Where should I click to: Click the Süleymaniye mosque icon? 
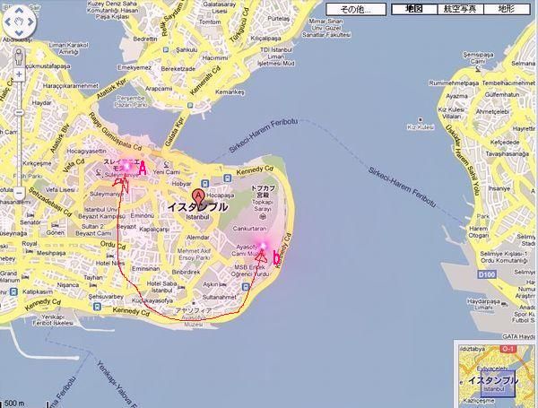[98, 173]
